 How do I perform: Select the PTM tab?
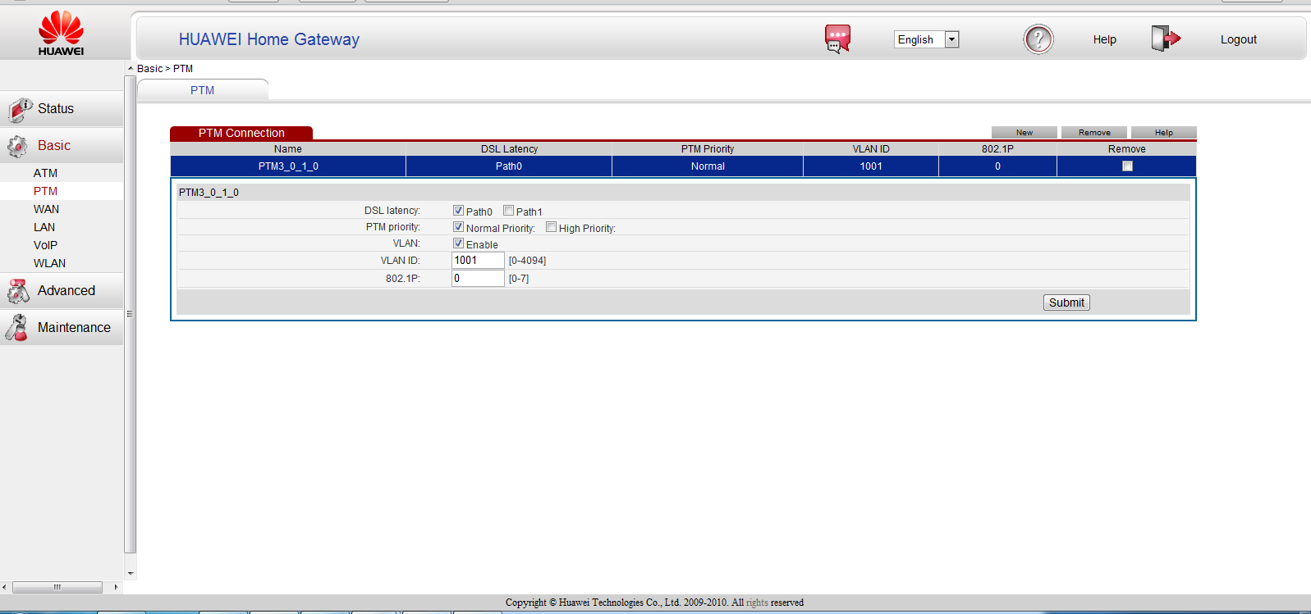[x=203, y=90]
